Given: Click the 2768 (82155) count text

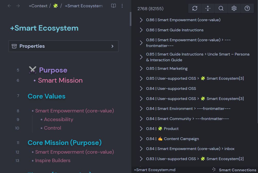Looking at the screenshot, I should click(x=150, y=9).
